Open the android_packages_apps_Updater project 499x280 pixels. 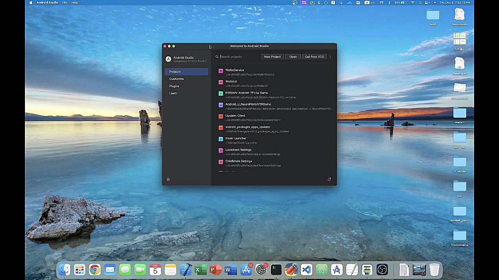coord(275,129)
